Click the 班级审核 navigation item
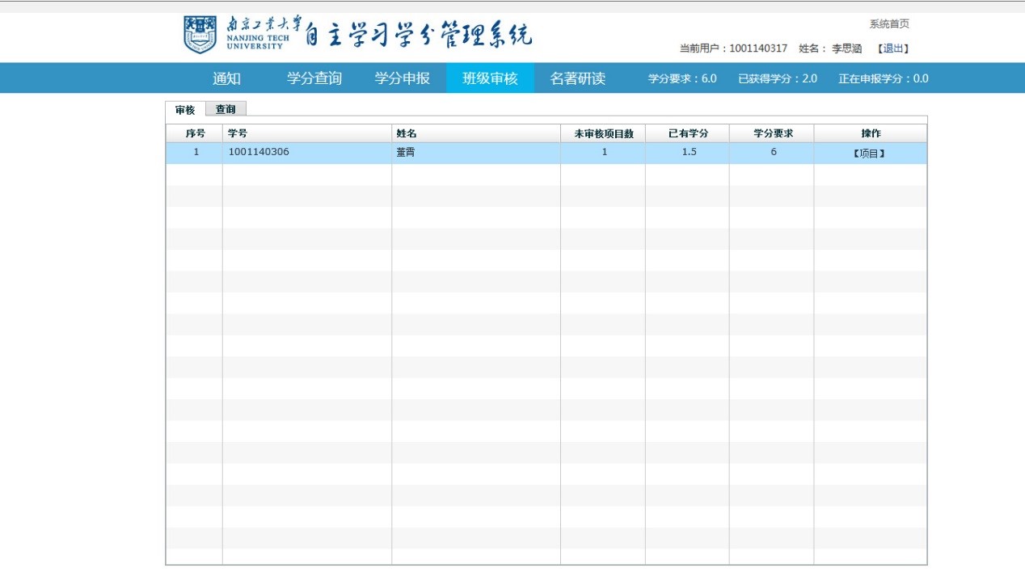 coord(490,78)
